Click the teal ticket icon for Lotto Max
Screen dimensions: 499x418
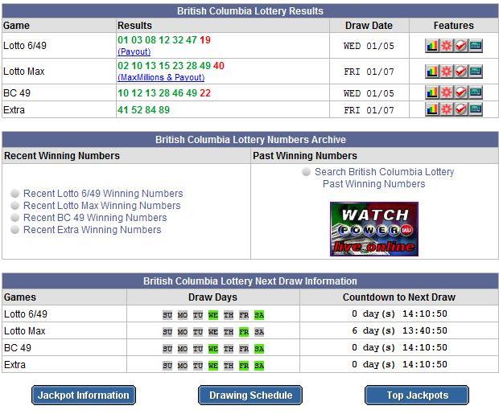(476, 72)
